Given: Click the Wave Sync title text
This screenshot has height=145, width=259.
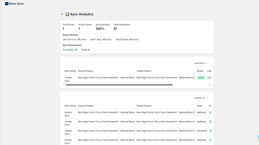Looking at the screenshot, I should (16, 4).
